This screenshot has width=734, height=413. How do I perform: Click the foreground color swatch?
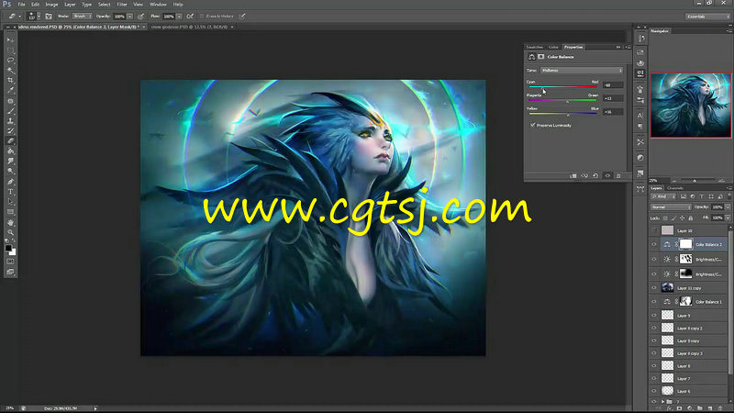8,248
